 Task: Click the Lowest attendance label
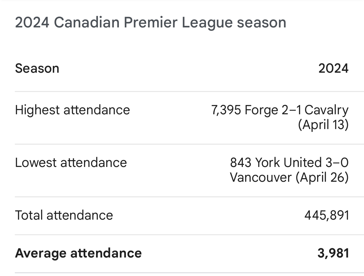click(71, 163)
